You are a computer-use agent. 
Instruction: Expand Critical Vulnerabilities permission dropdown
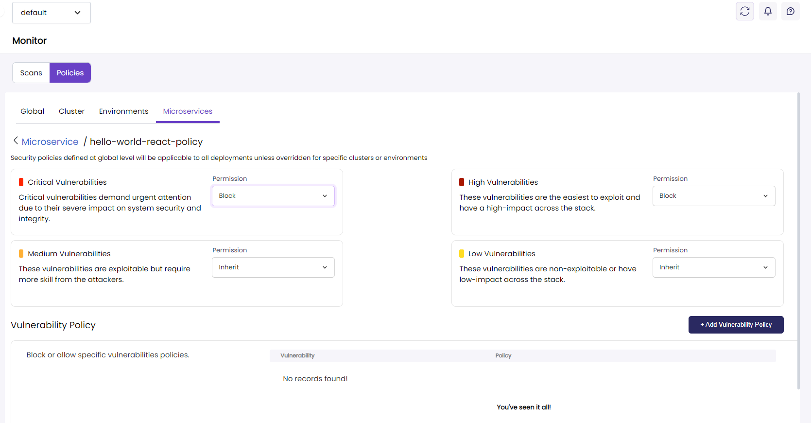(273, 196)
